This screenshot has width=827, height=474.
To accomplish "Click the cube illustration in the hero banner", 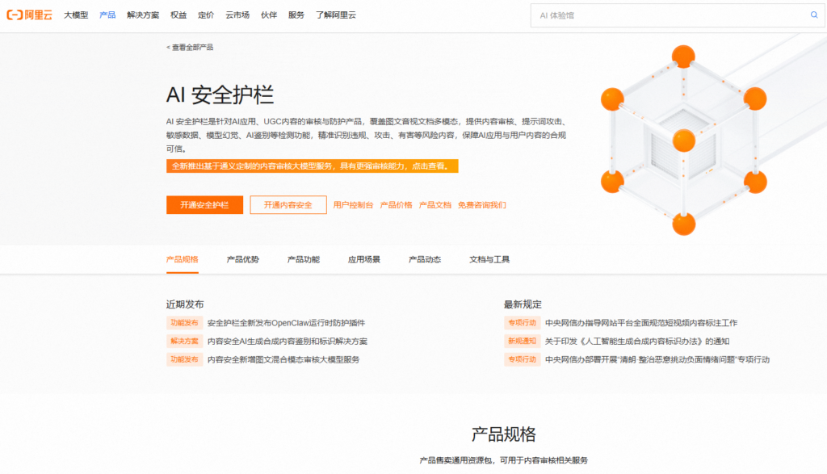I will (x=683, y=141).
